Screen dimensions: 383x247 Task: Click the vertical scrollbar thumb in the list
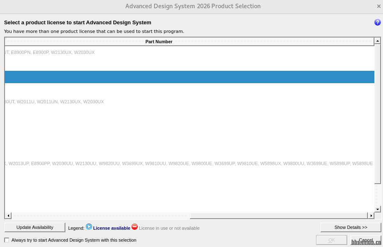pyautogui.click(x=377, y=114)
